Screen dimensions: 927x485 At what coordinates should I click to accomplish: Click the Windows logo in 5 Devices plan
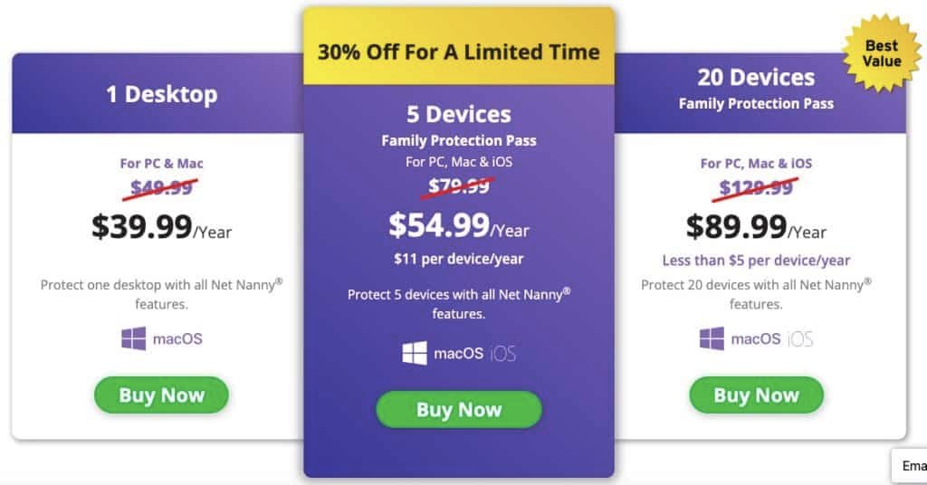pos(415,353)
